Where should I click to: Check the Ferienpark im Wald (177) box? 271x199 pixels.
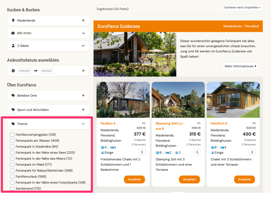click(12, 165)
